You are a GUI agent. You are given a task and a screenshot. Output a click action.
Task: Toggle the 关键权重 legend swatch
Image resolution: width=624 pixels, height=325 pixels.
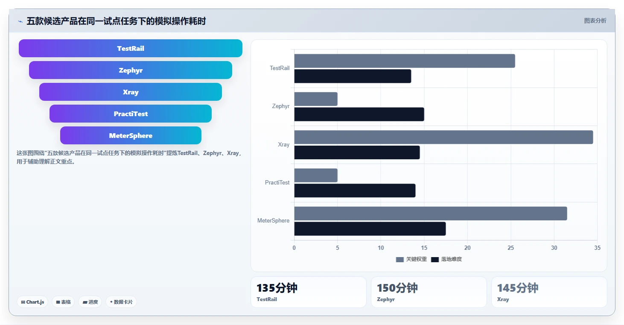pyautogui.click(x=399, y=259)
